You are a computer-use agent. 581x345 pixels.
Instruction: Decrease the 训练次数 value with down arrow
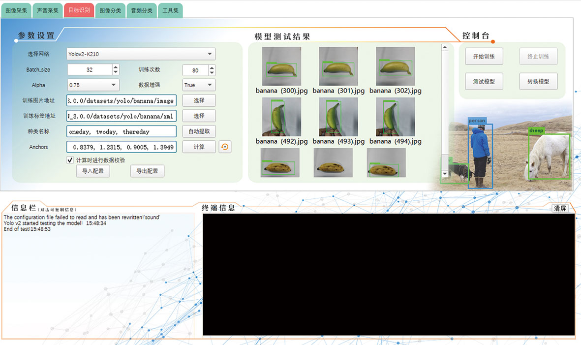coord(212,73)
